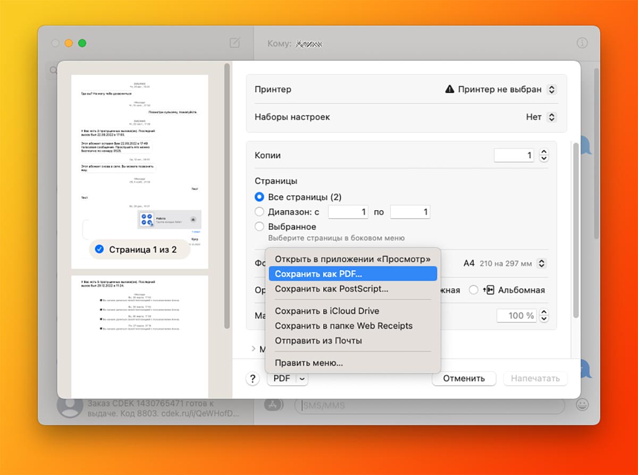The image size is (638, 475).
Task: Click the second page preview thumbnail
Action: click(x=140, y=335)
